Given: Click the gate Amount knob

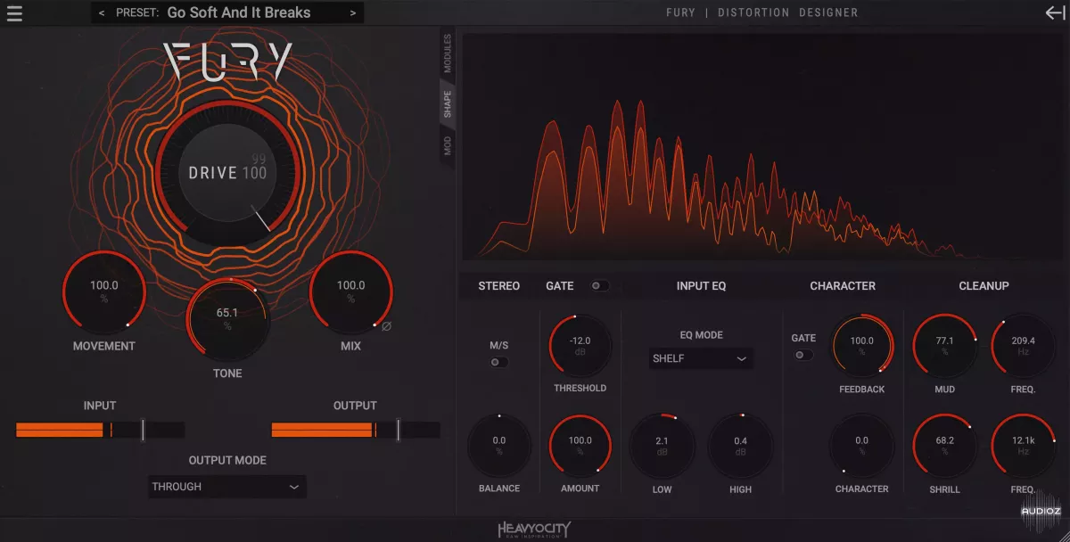Looking at the screenshot, I should pyautogui.click(x=580, y=446).
